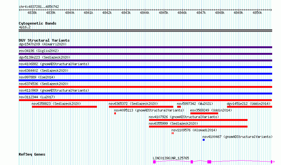The width and height of the screenshot is (281, 165).
Task: Click the small blue marker of nsv4100467
Action: [x=204, y=140]
